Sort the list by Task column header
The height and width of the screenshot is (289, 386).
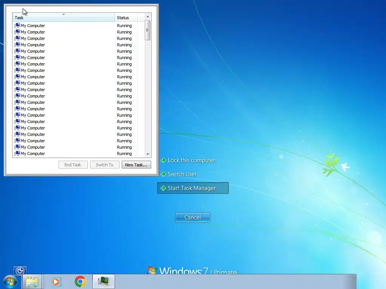[63, 18]
